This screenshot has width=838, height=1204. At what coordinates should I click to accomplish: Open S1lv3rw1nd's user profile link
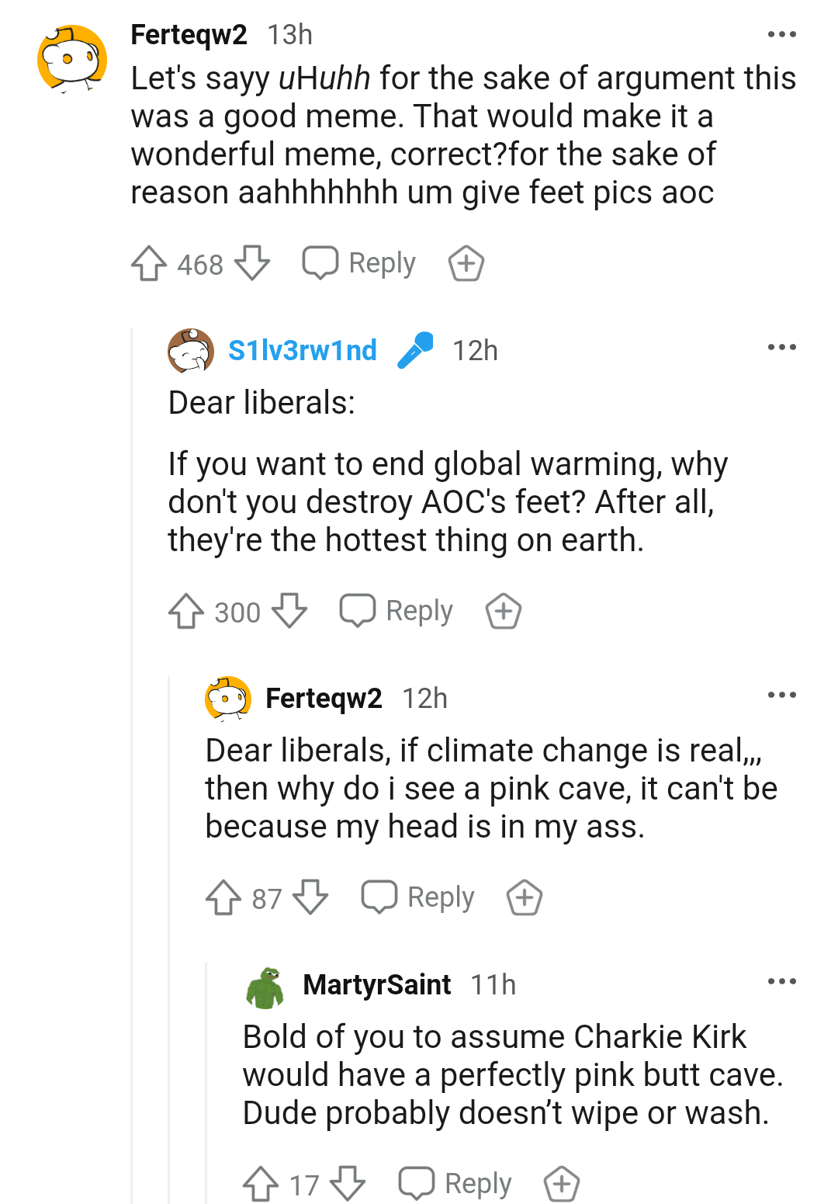coord(302,350)
